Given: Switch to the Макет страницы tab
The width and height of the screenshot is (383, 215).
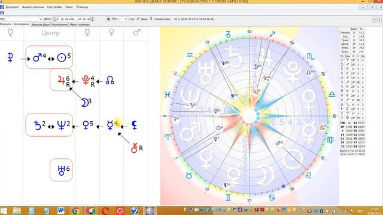Looking at the screenshot, I should tap(80, 24).
